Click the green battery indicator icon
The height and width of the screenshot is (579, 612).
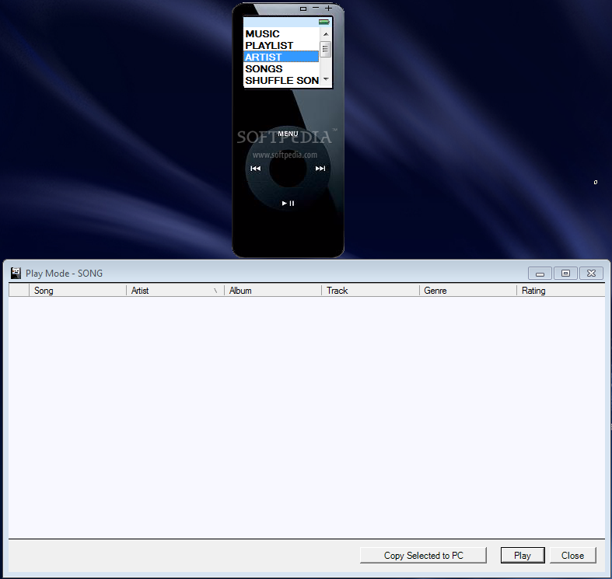[323, 22]
